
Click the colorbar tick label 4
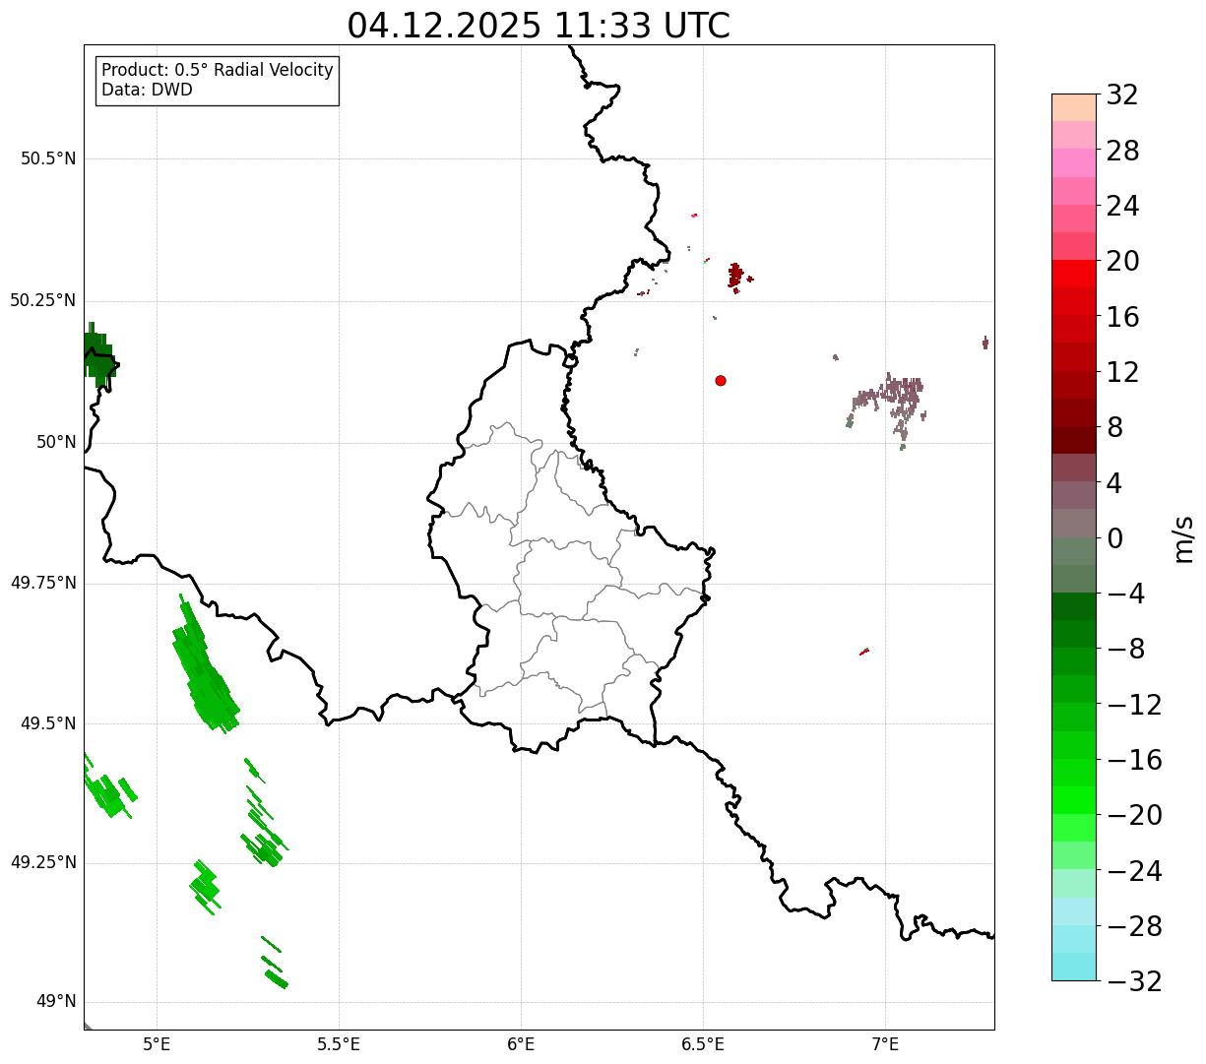tap(1114, 483)
